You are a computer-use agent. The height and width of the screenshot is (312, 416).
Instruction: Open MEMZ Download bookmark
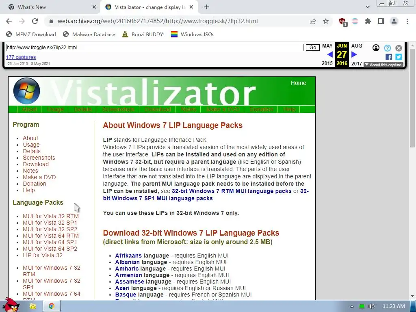click(x=31, y=34)
